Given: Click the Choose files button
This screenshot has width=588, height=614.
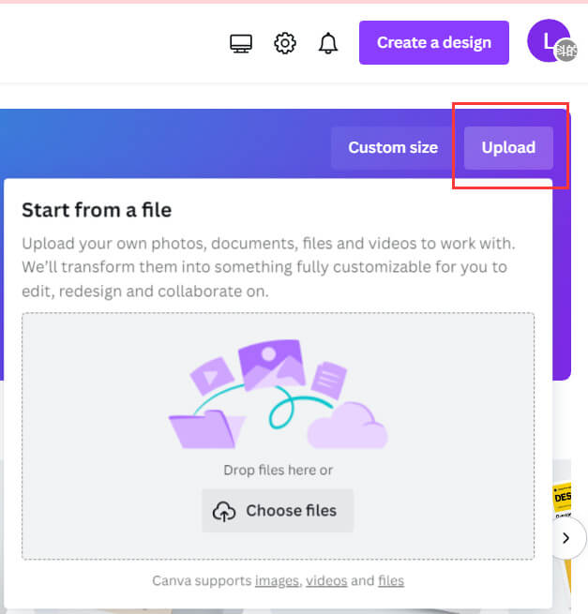Looking at the screenshot, I should pos(278,511).
